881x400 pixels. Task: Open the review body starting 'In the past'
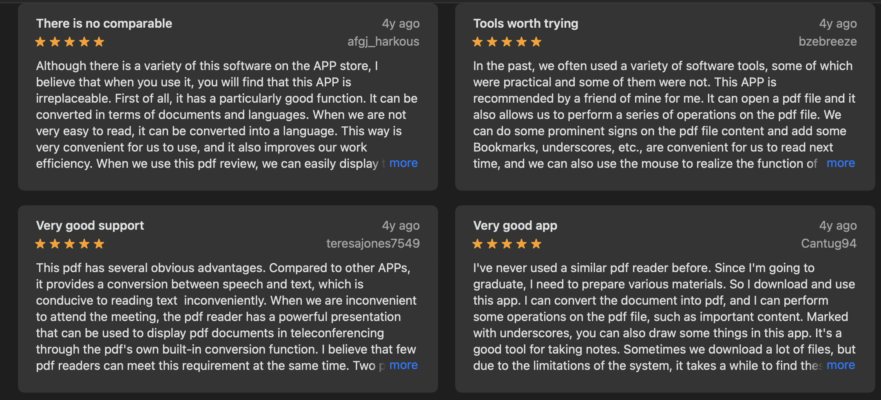(x=664, y=114)
